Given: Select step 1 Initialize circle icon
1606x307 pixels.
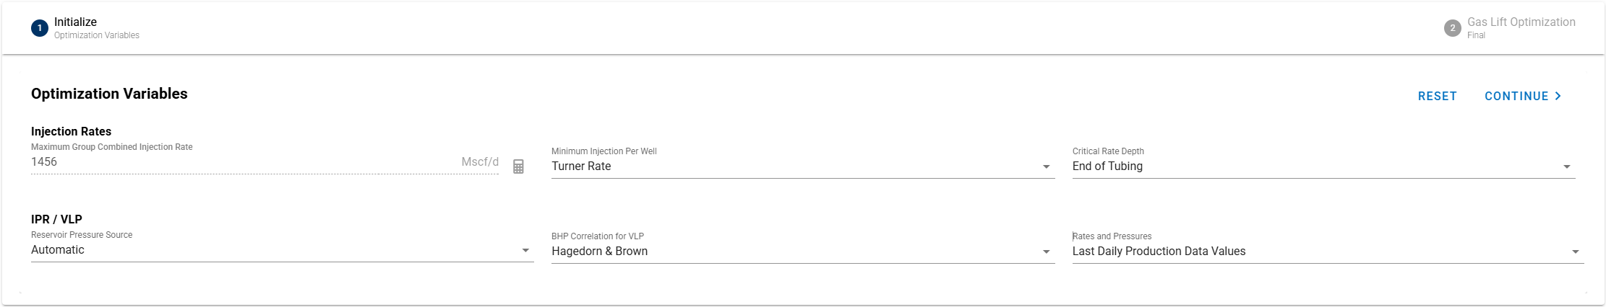Looking at the screenshot, I should pos(40,28).
